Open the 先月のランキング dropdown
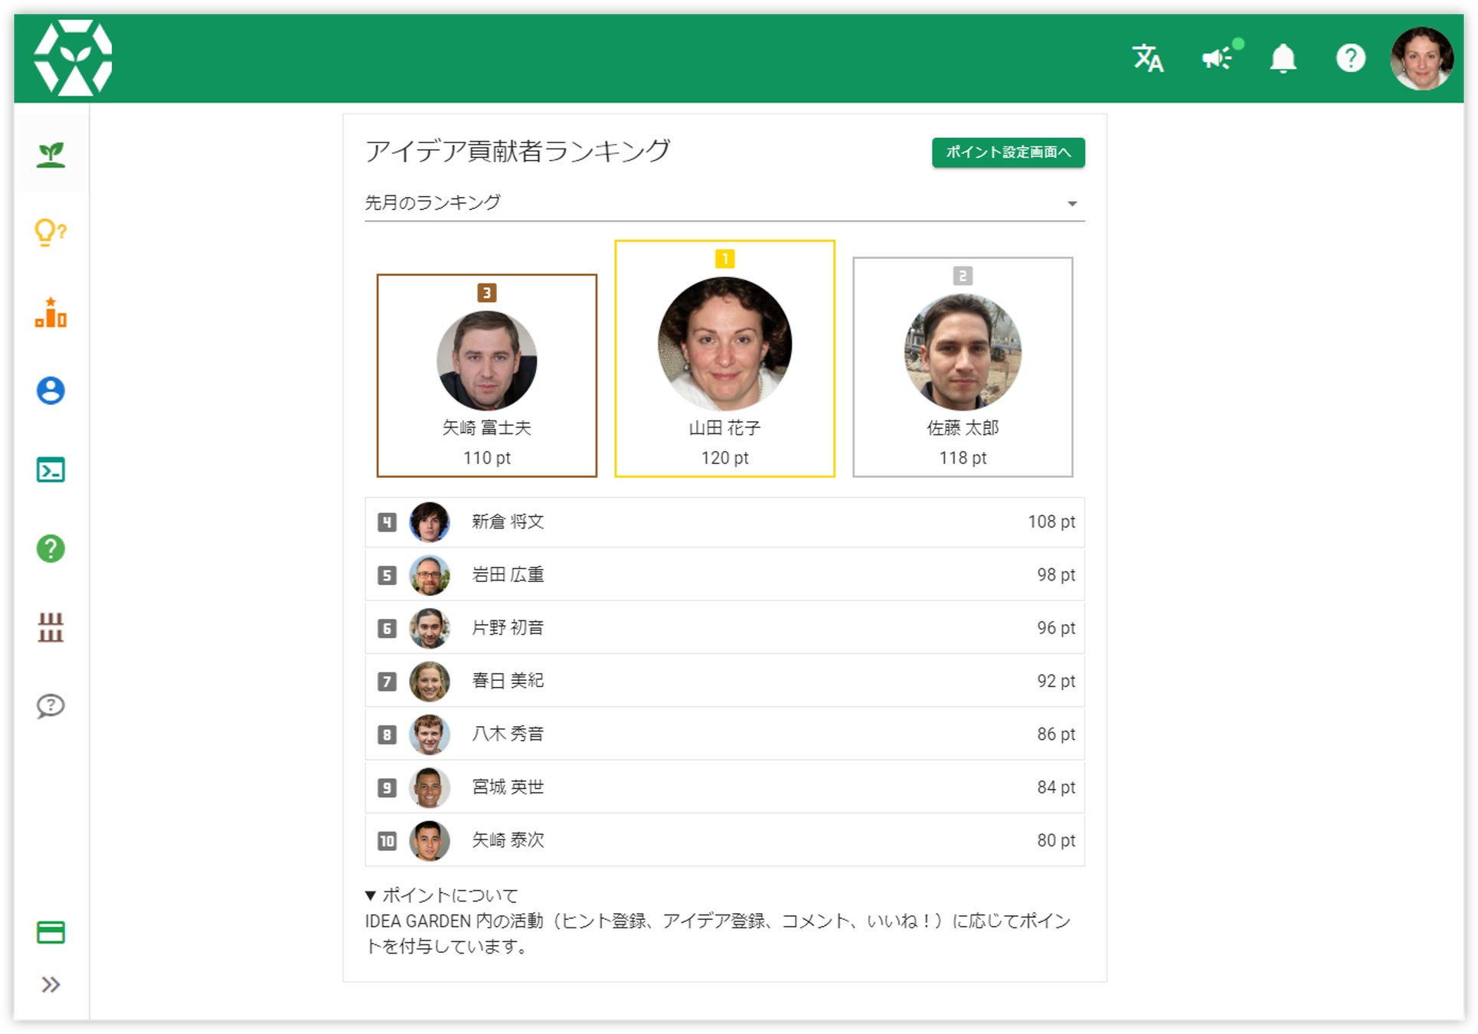 tap(724, 203)
